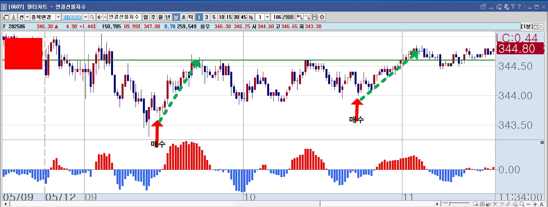Select the 월 (monthly) period button
Image resolution: width=548 pixels, height=207 pixels.
pos(160,17)
